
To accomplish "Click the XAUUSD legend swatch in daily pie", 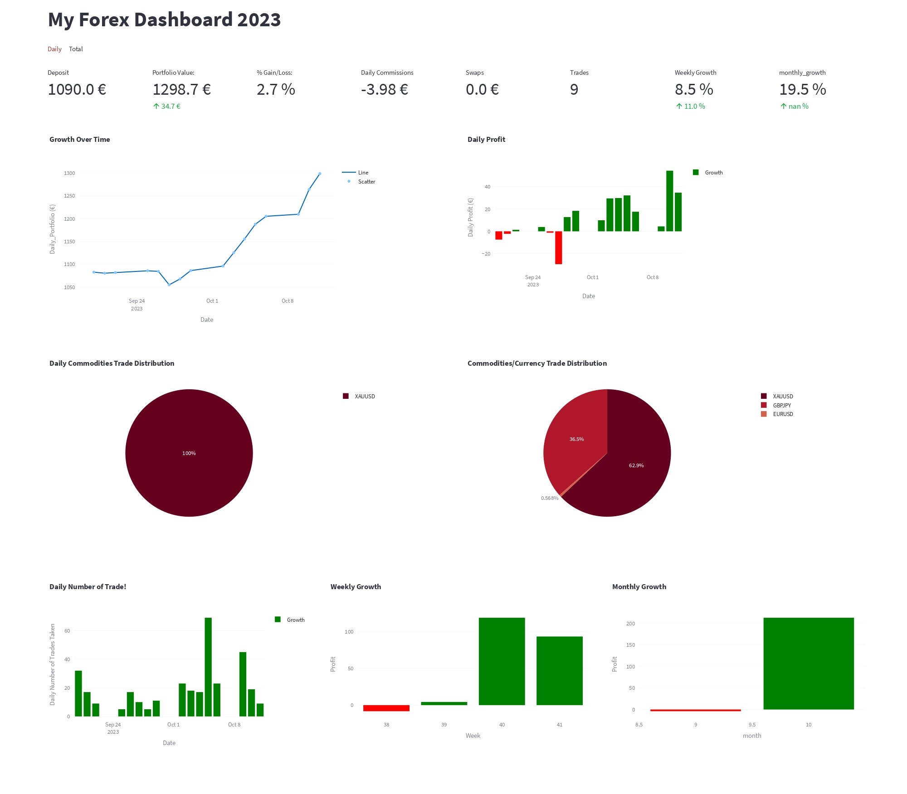I will click(x=346, y=396).
